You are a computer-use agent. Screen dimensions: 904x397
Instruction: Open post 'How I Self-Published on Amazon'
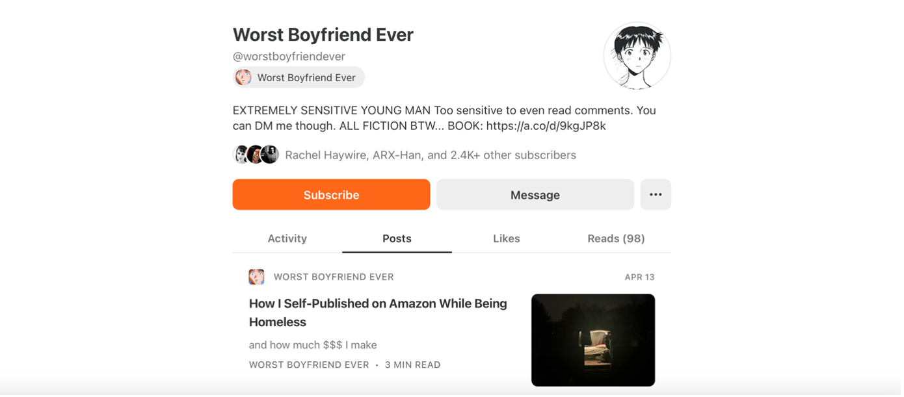(x=379, y=314)
